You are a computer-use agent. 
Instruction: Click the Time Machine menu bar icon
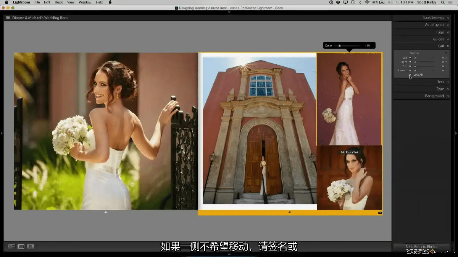point(353,2)
